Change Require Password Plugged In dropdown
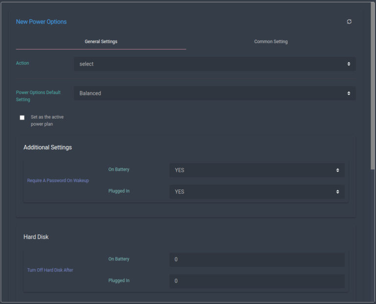This screenshot has height=304, width=376. [x=257, y=192]
